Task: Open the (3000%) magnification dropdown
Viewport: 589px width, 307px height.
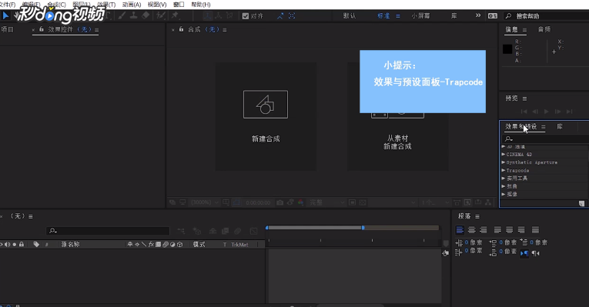Action: 204,202
